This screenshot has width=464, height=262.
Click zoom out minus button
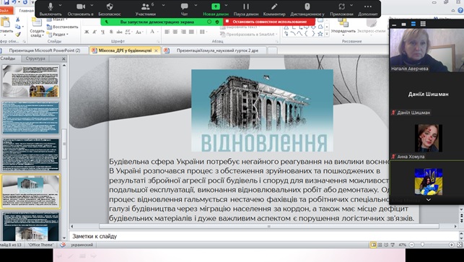point(411,245)
